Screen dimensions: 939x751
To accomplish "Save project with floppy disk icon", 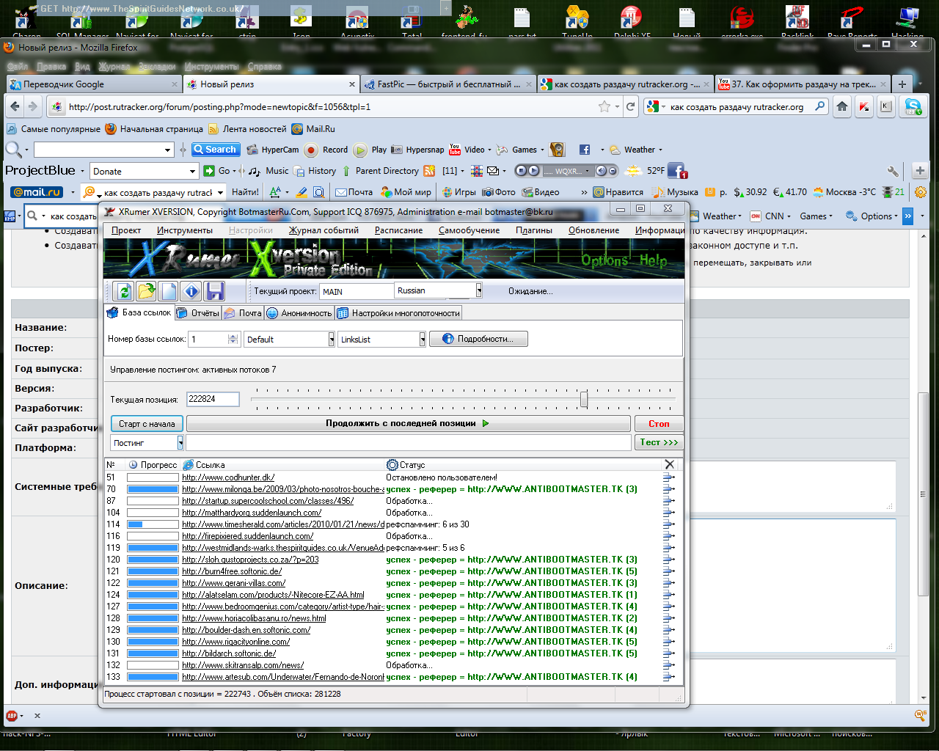I will [214, 291].
